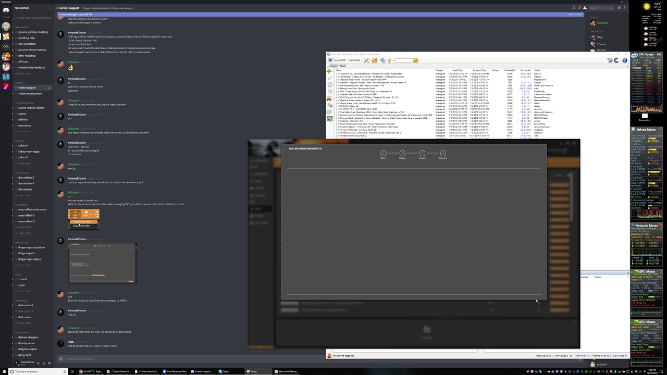This screenshot has width=667, height=375.
Task: Click the endorse thumbs-up icon in NMM sidebar
Action: [329, 105]
